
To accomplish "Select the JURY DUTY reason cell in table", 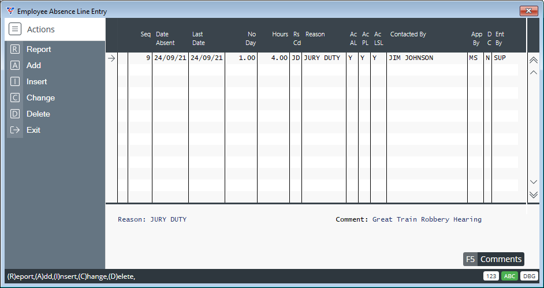I will pyautogui.click(x=324, y=58).
